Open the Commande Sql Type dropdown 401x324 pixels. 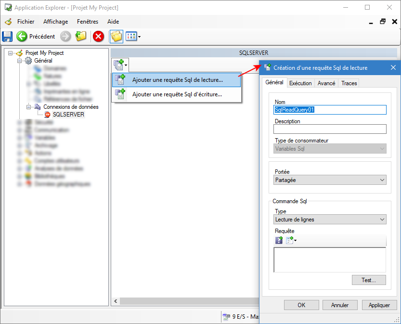coord(330,220)
